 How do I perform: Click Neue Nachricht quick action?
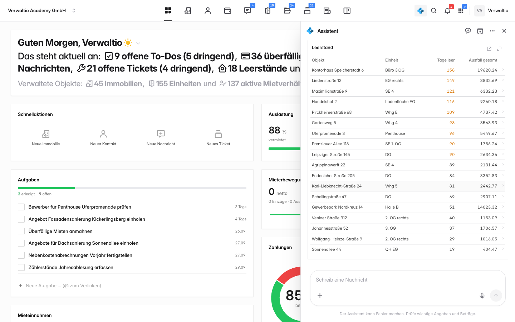click(x=161, y=138)
